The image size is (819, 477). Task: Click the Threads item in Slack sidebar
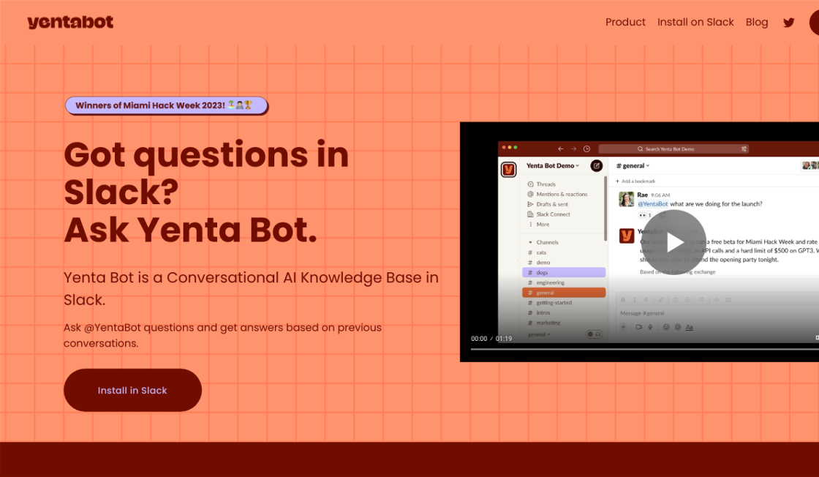546,184
